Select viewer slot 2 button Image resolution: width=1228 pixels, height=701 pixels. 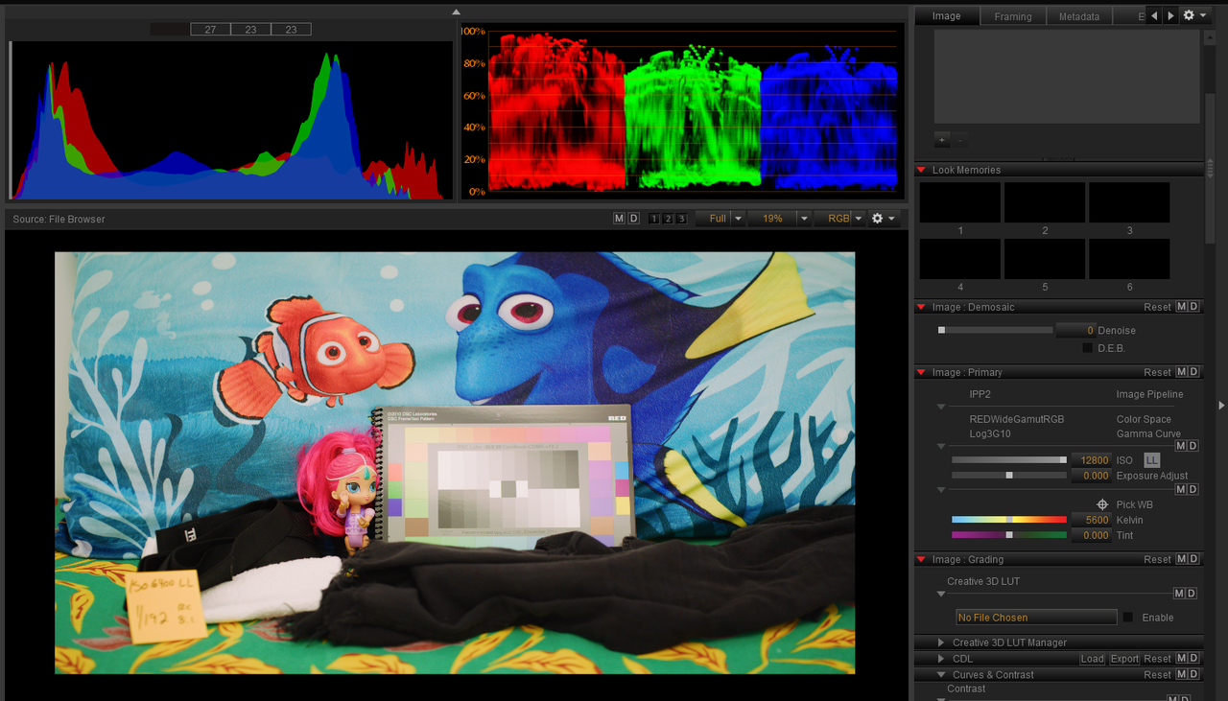click(x=668, y=219)
